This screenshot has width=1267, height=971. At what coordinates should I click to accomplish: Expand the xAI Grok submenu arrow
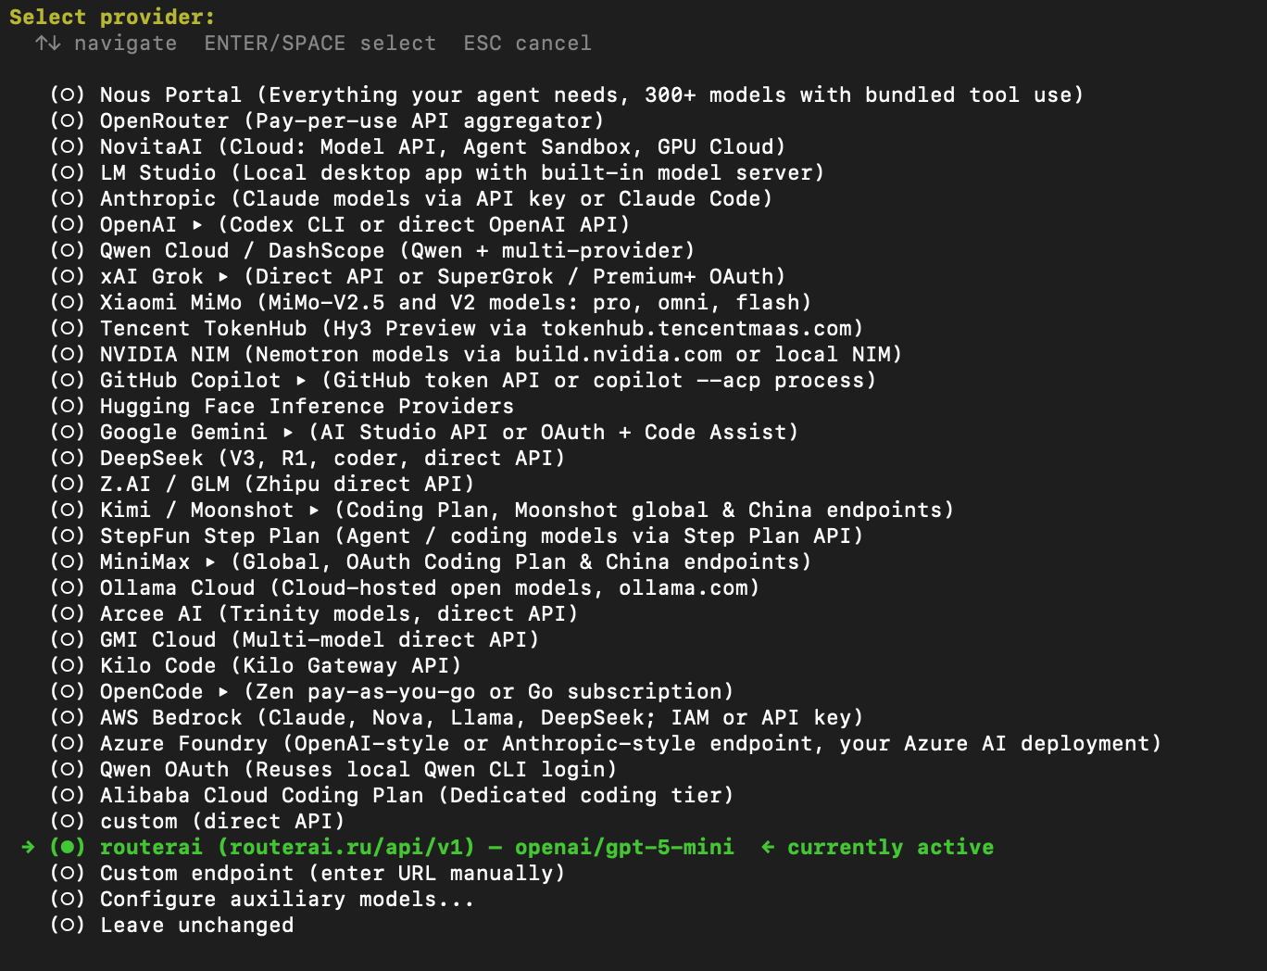click(223, 277)
